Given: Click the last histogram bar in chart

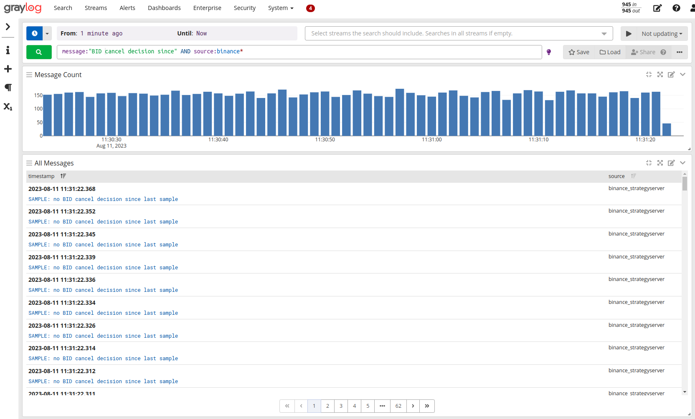Looking at the screenshot, I should (667, 130).
